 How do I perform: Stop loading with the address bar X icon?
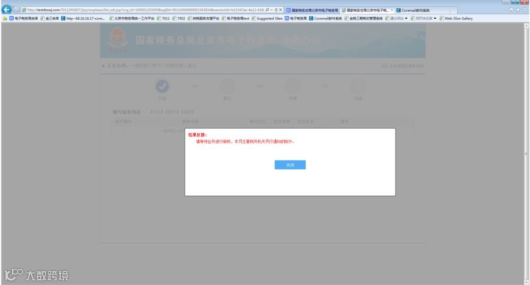click(281, 10)
